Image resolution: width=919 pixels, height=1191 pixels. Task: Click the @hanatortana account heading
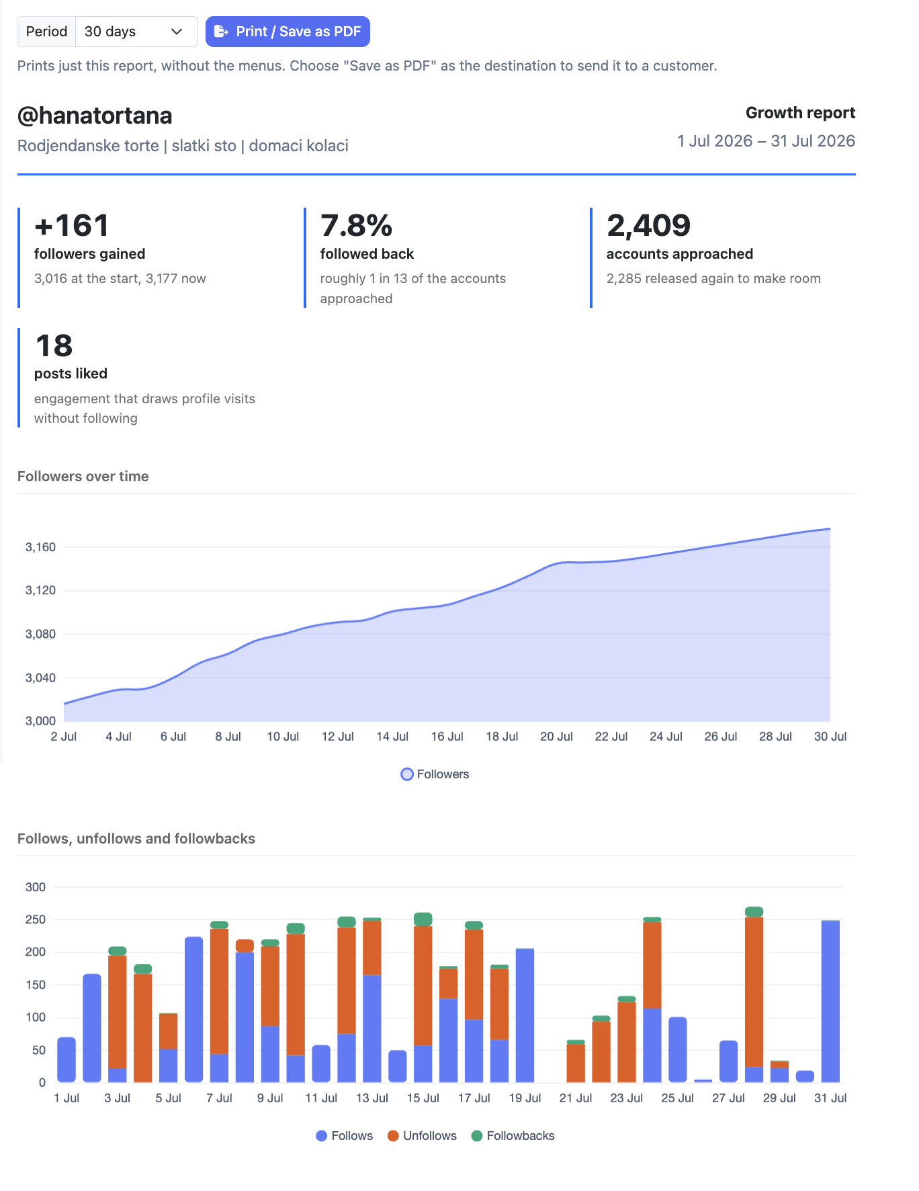click(x=95, y=116)
